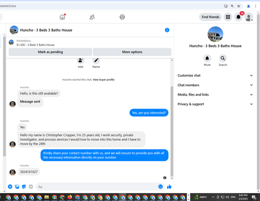
Task: Expand the Privacy & support section
Action: (x=215, y=104)
